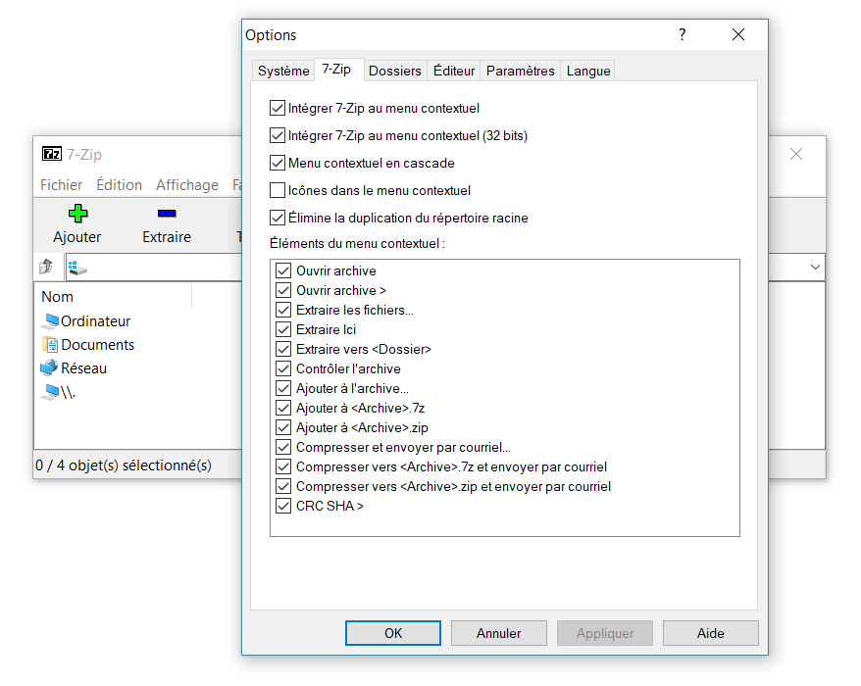Toggle Contrôler l'archive checkbox
Screen dimensions: 861x686
283,368
